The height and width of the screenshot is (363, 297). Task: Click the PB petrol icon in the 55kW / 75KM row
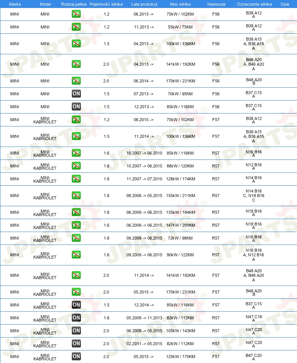(x=76, y=27)
